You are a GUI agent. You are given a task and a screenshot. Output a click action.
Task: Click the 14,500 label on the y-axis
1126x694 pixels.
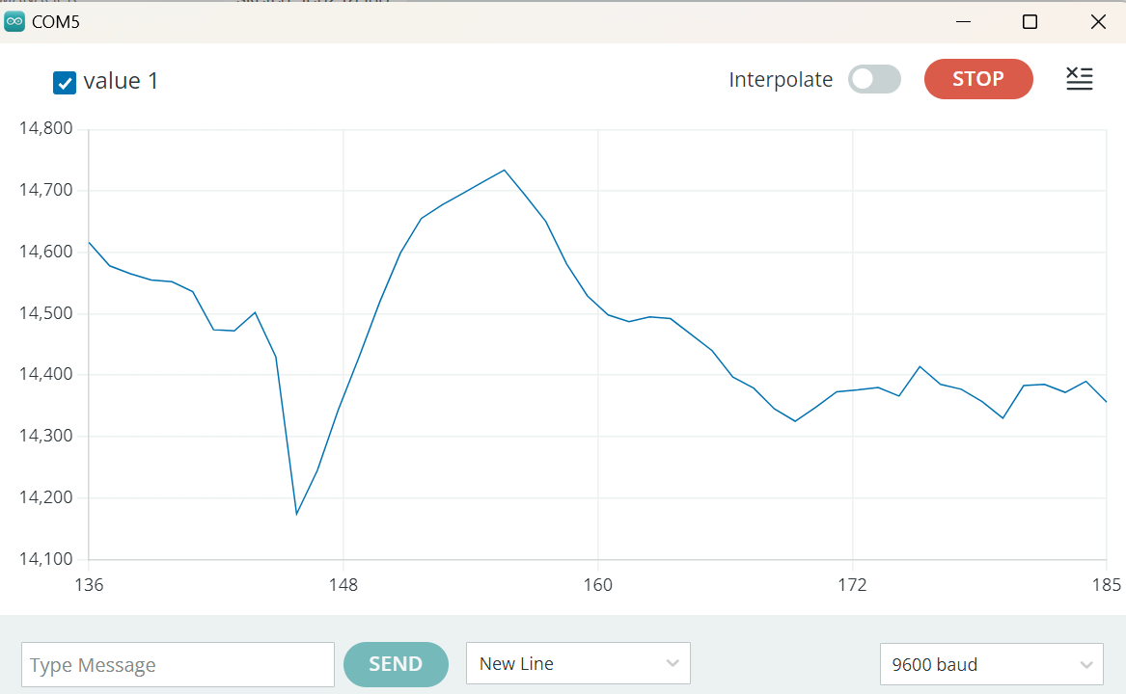[46, 313]
